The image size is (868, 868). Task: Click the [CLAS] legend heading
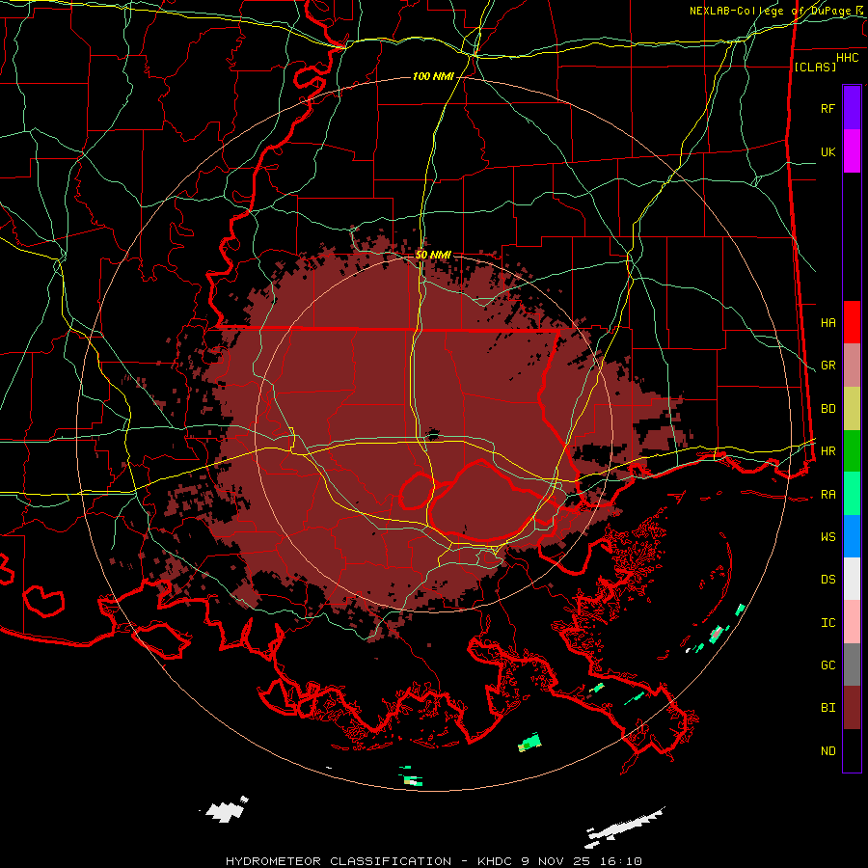815,67
